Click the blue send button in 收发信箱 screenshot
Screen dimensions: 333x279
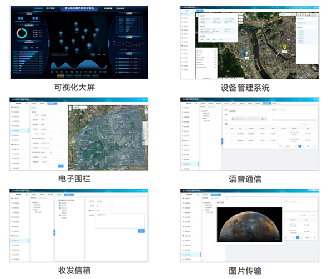pos(142,231)
